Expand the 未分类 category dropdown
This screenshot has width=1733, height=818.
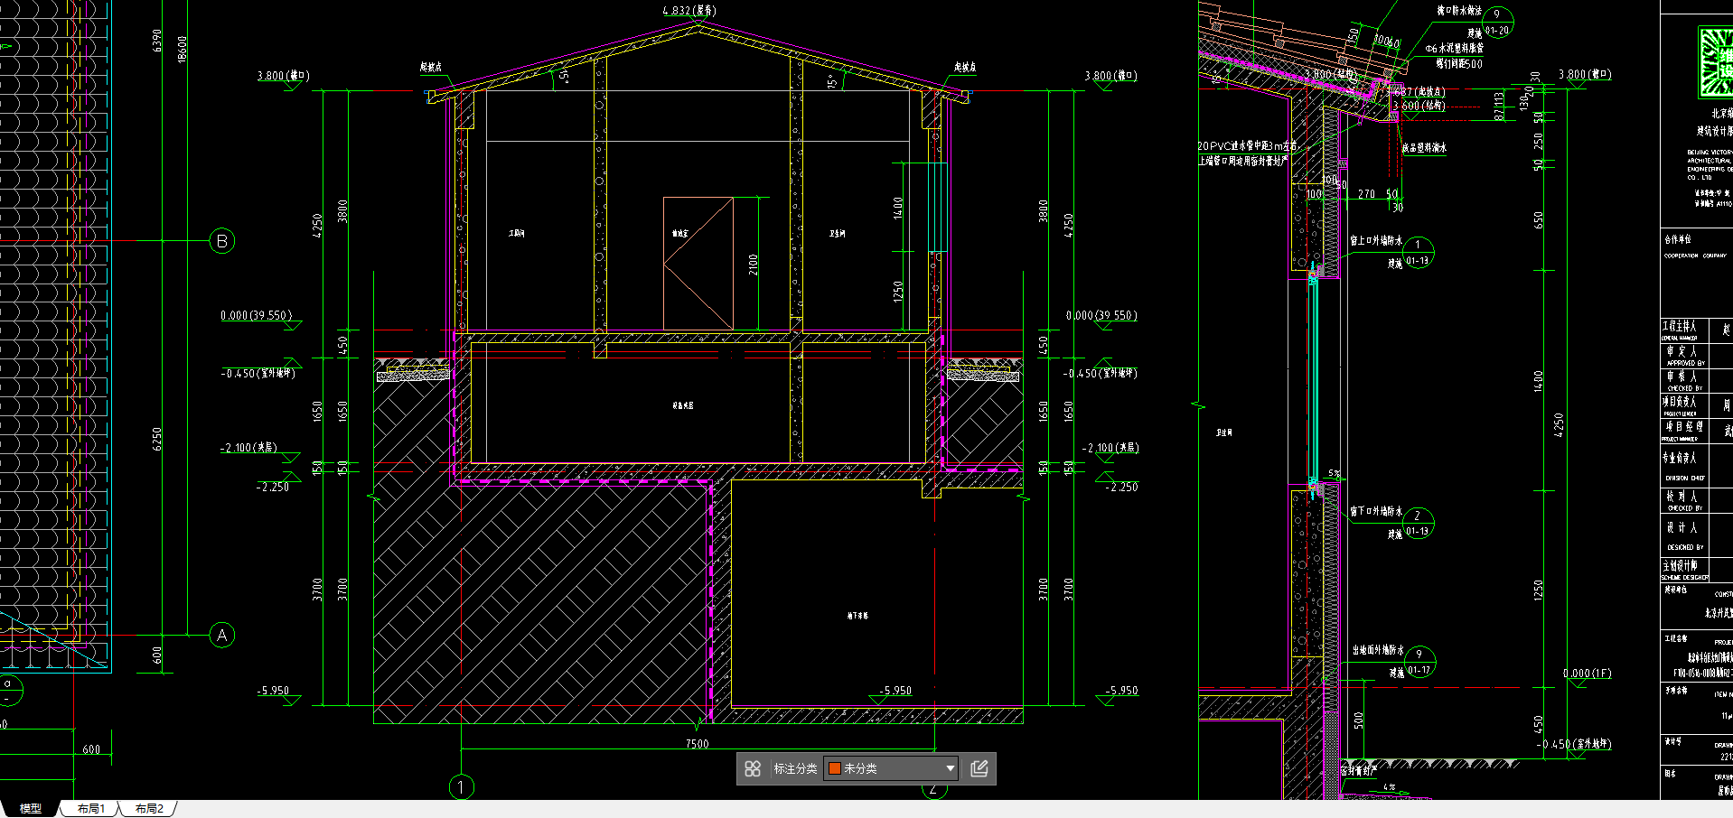950,768
